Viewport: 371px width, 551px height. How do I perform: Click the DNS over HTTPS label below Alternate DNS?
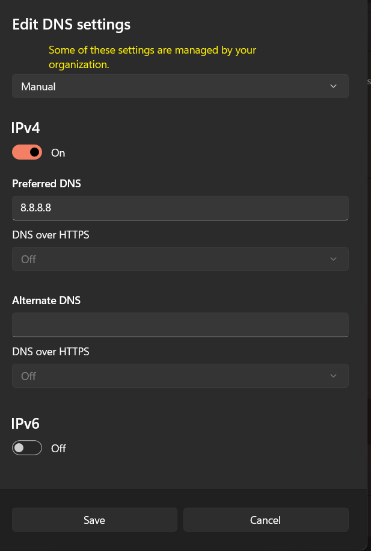click(x=51, y=352)
